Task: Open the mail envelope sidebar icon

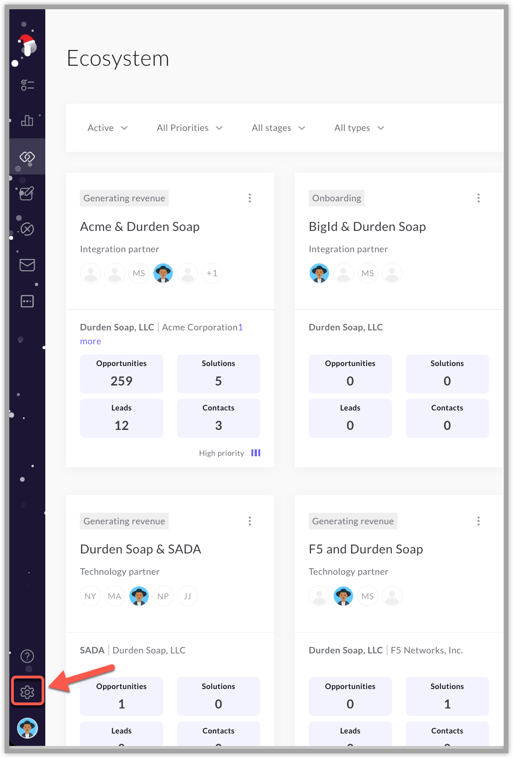Action: click(27, 265)
